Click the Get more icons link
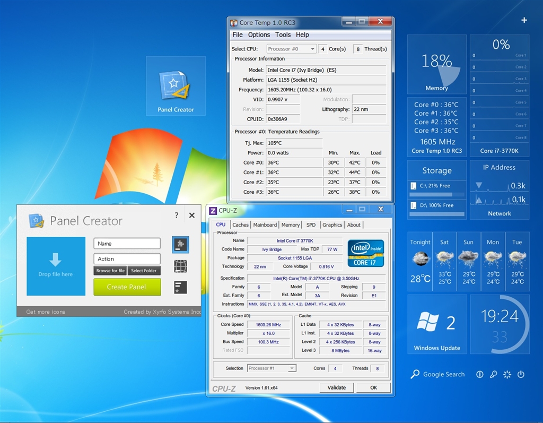The height and width of the screenshot is (423, 543). [46, 312]
